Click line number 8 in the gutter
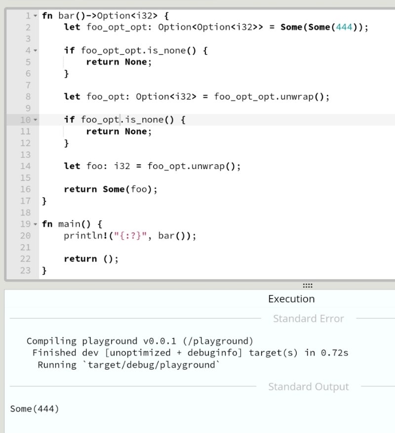Viewport: 395px width, 433px height. click(28, 97)
